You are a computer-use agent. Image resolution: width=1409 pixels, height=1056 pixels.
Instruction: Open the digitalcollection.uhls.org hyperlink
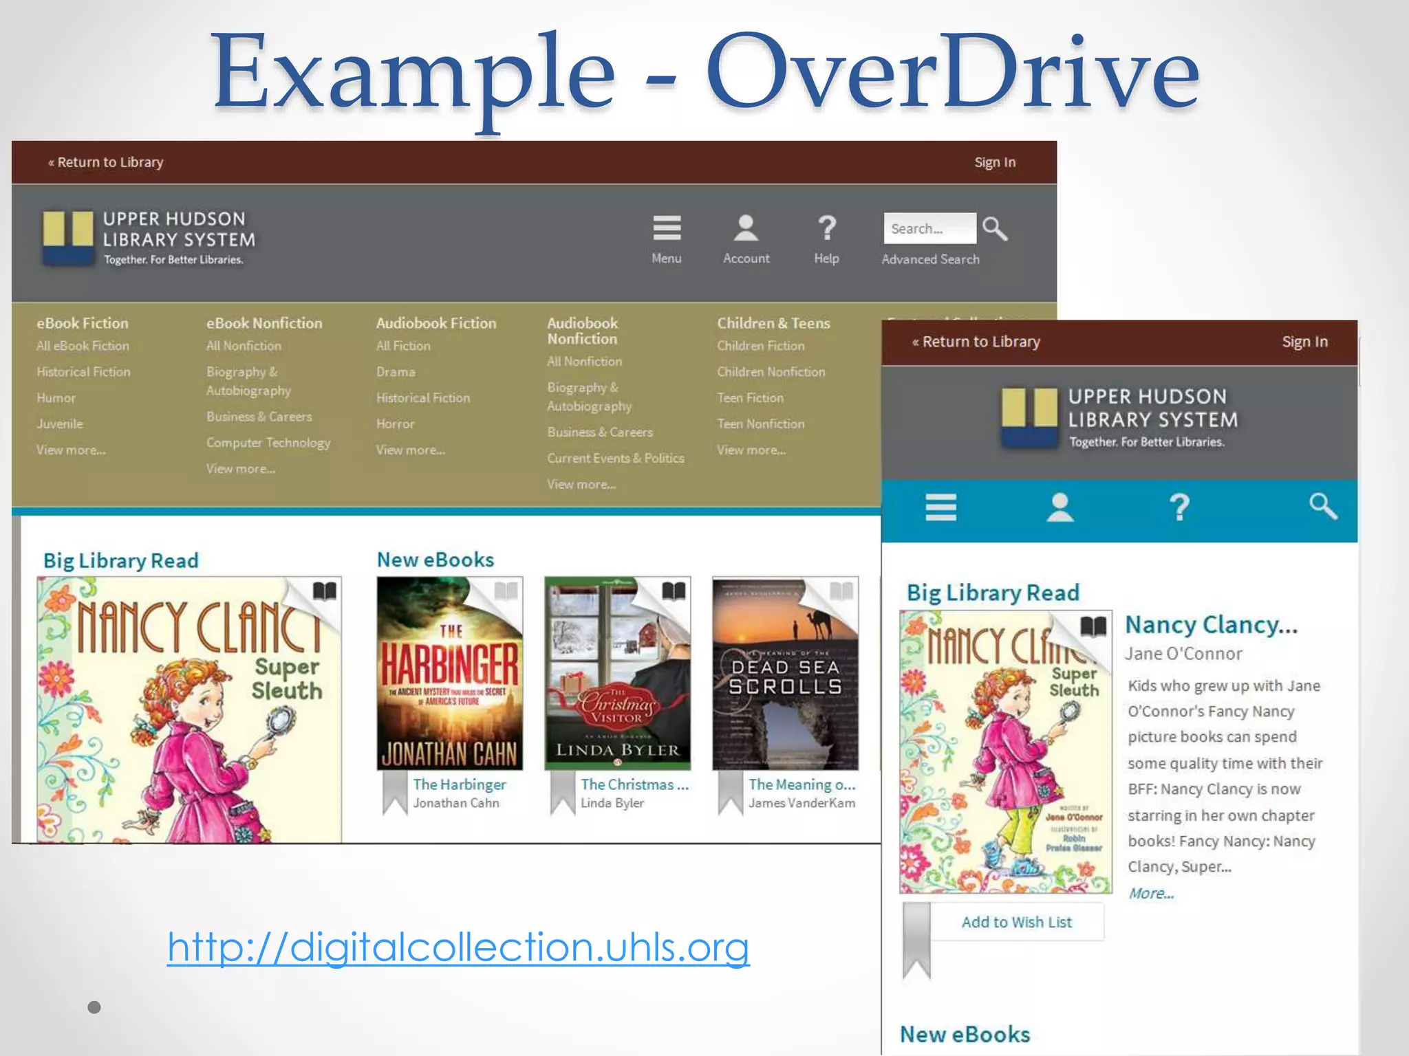[458, 947]
